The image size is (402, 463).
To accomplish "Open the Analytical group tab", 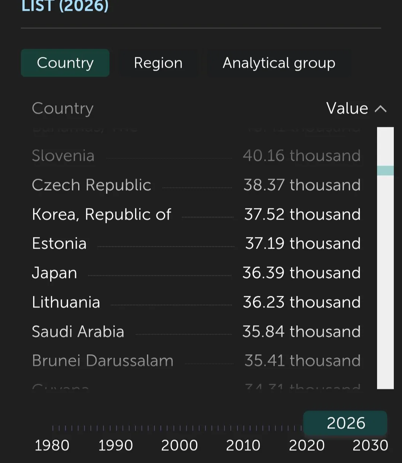I will pos(279,63).
